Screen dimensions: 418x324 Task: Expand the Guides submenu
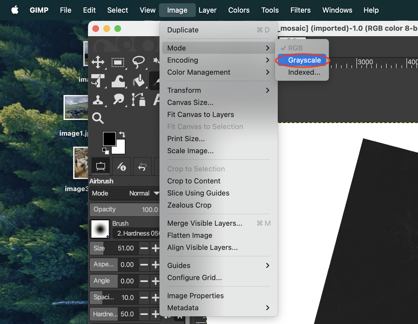(x=219, y=266)
